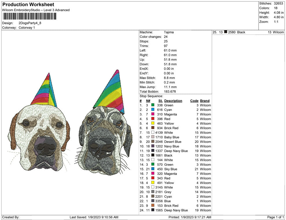Click the yellow swatch for 491 Yellow
Screen dimensions: 286x220
pyautogui.click(x=153, y=182)
